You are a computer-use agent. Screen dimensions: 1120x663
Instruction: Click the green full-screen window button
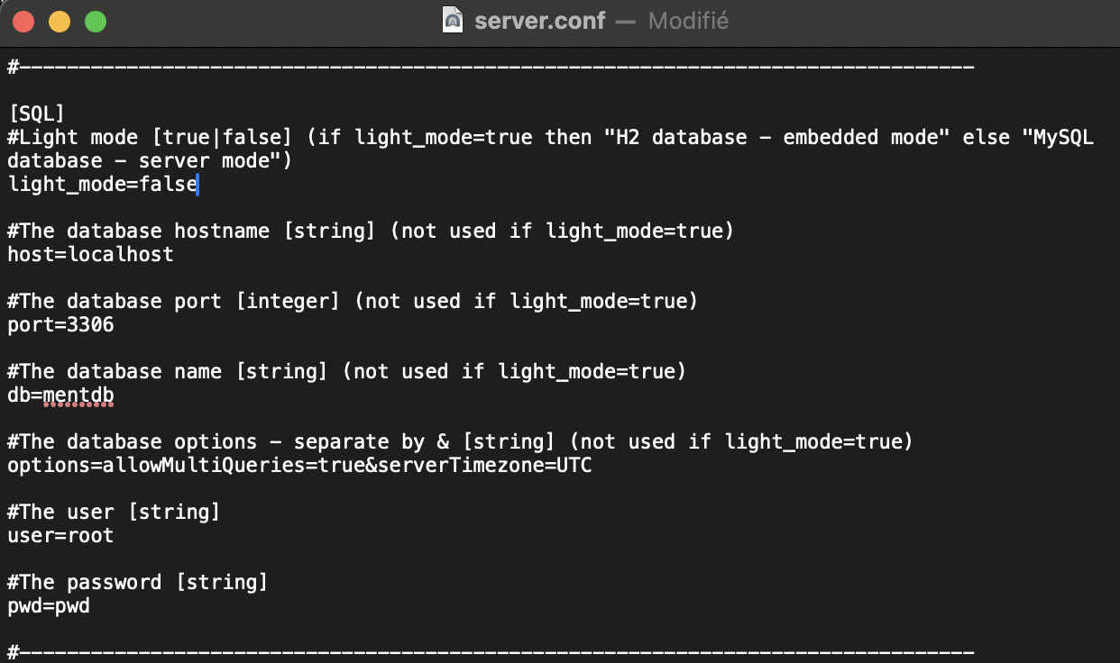click(96, 22)
